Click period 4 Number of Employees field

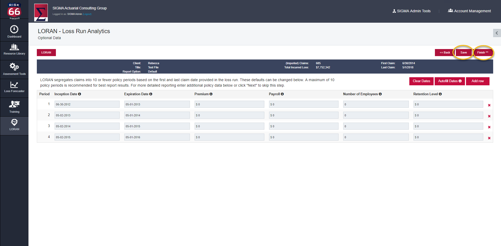tap(376, 137)
